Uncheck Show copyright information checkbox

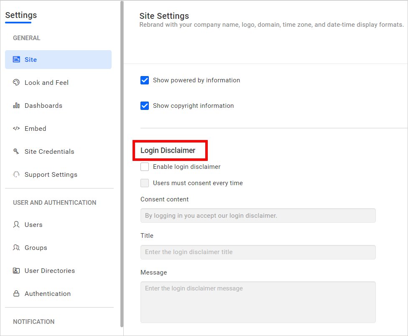pyautogui.click(x=145, y=106)
